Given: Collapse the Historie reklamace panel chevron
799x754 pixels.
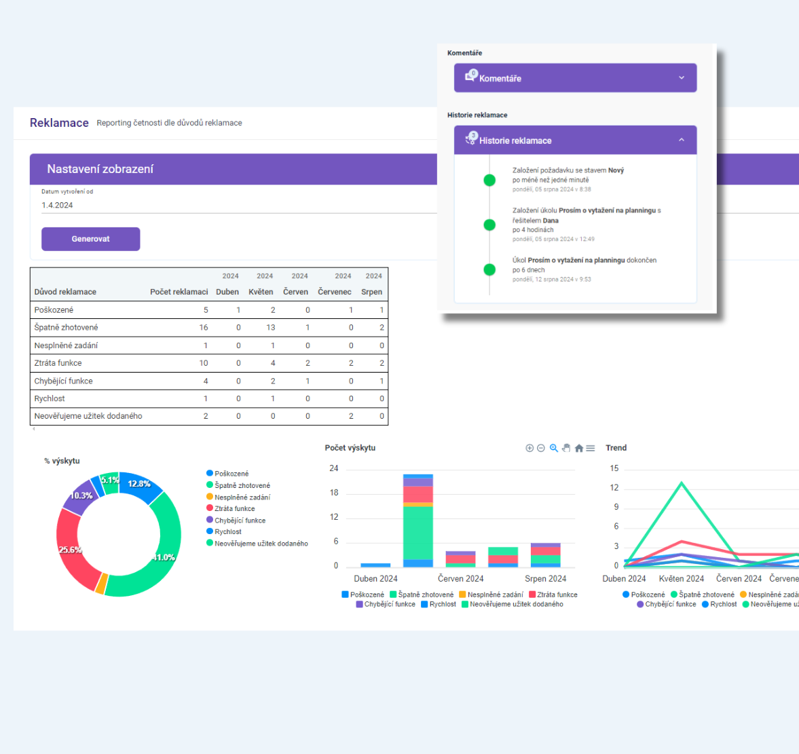Looking at the screenshot, I should coord(682,140).
